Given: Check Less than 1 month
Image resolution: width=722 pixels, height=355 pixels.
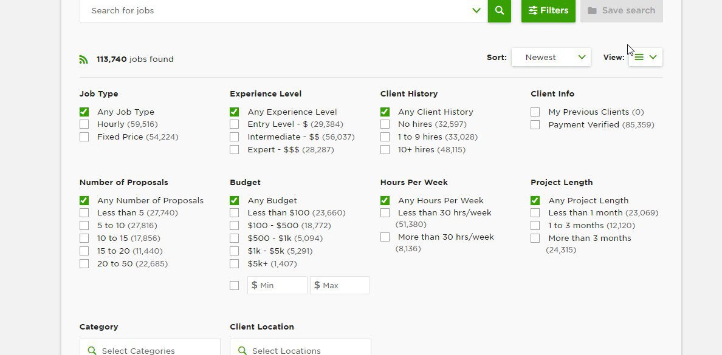Looking at the screenshot, I should [535, 213].
